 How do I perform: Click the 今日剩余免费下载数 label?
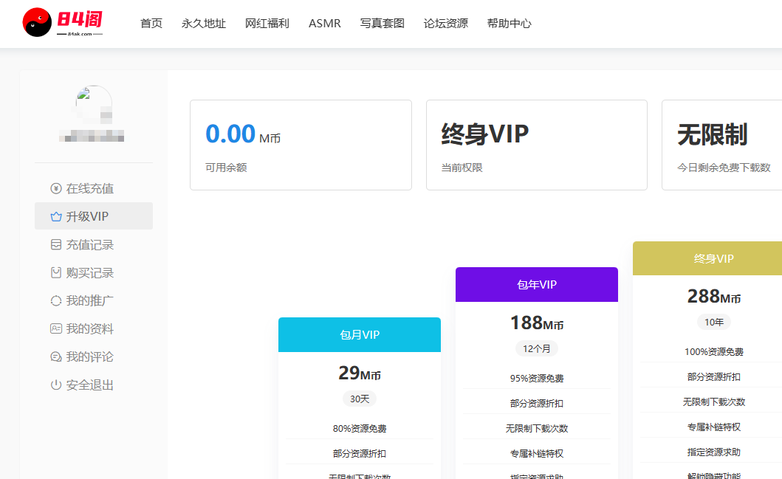[x=724, y=168]
